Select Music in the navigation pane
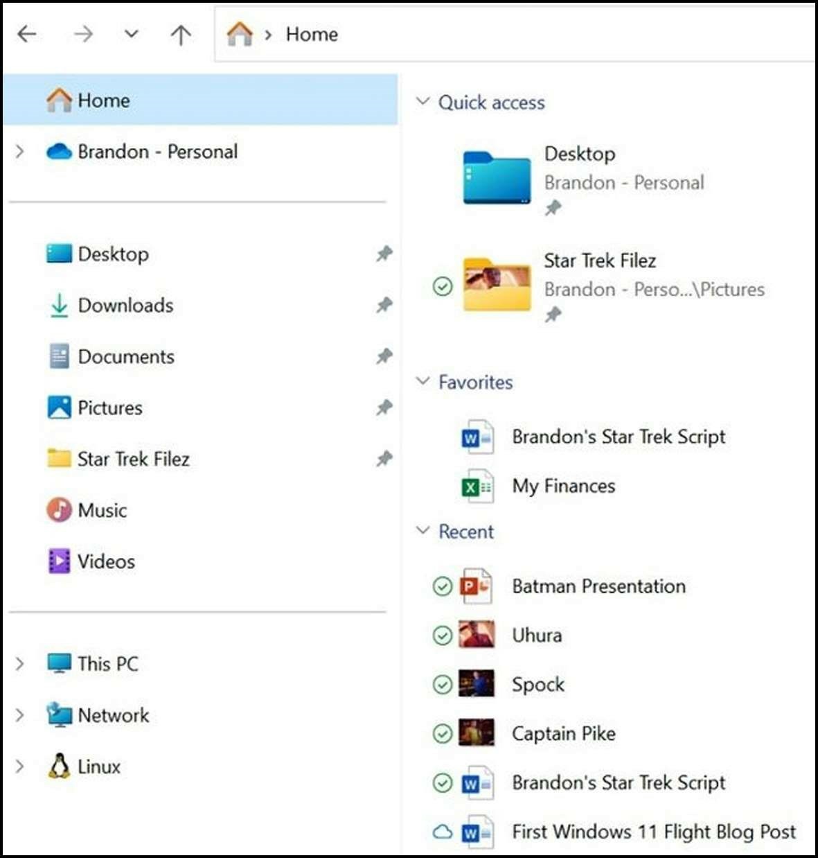 pos(102,511)
